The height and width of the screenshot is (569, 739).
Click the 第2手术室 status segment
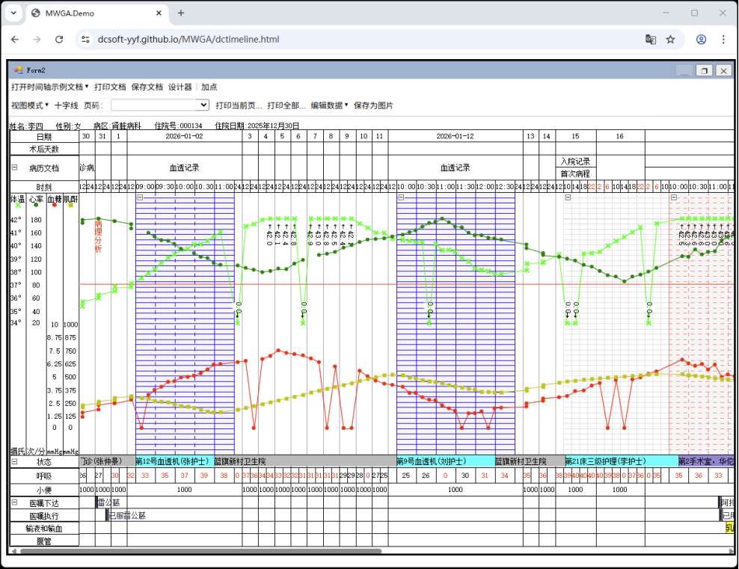point(706,461)
